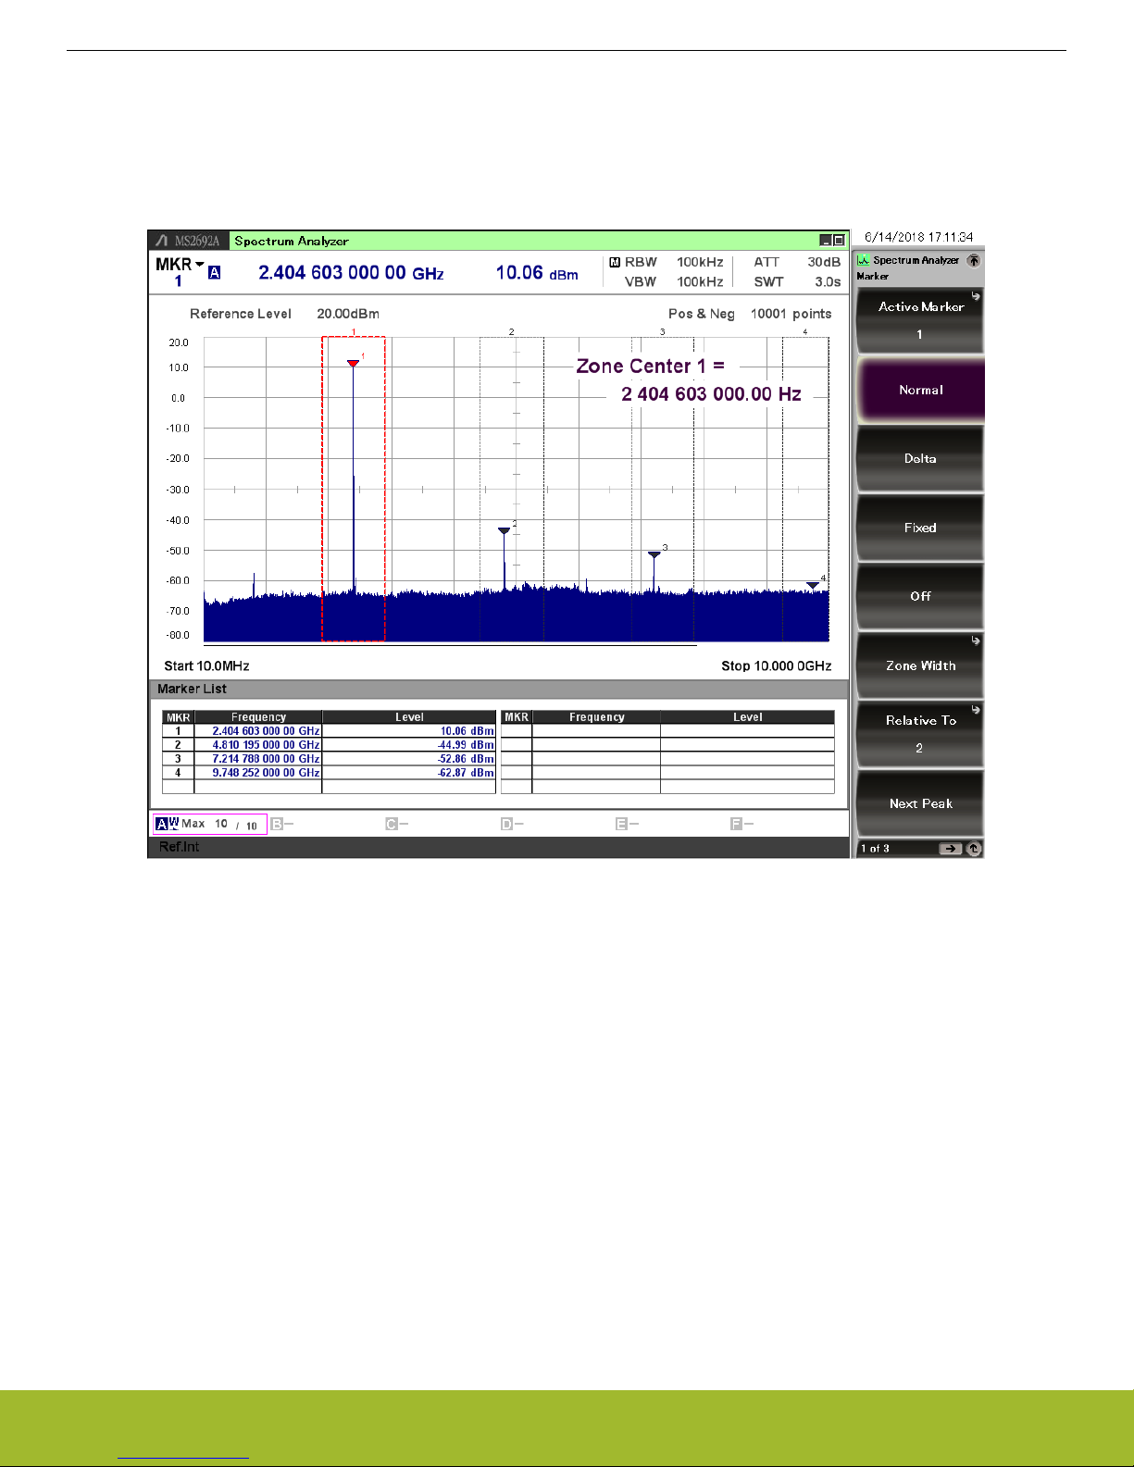
Task: Select trace E tab
Action: (x=627, y=824)
